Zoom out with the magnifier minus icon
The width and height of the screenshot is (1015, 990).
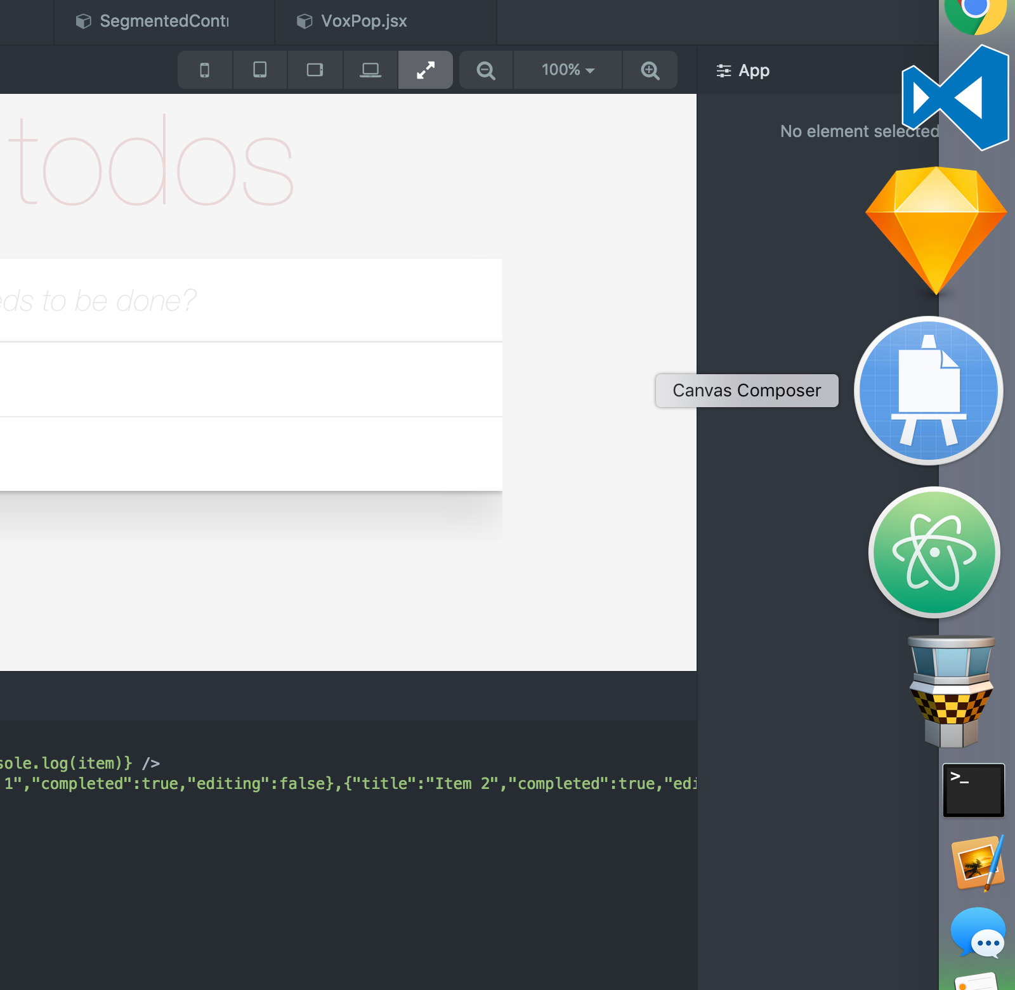[486, 70]
